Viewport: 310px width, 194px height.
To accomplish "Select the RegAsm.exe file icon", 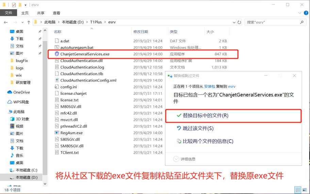I will pos(57,133).
